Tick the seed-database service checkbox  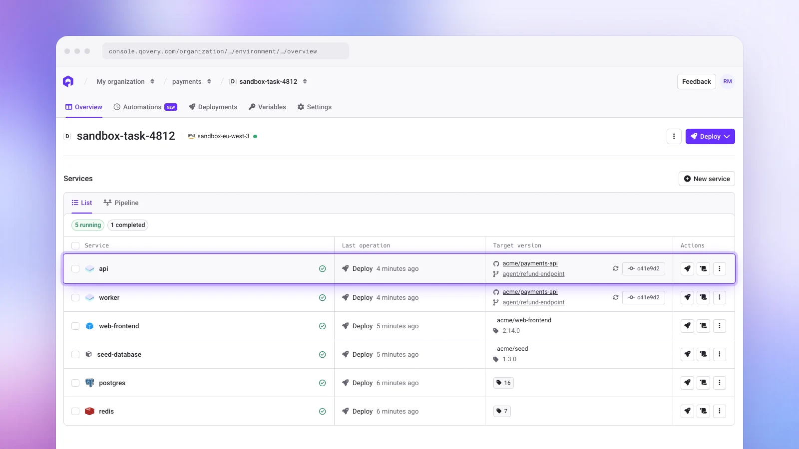tap(75, 355)
